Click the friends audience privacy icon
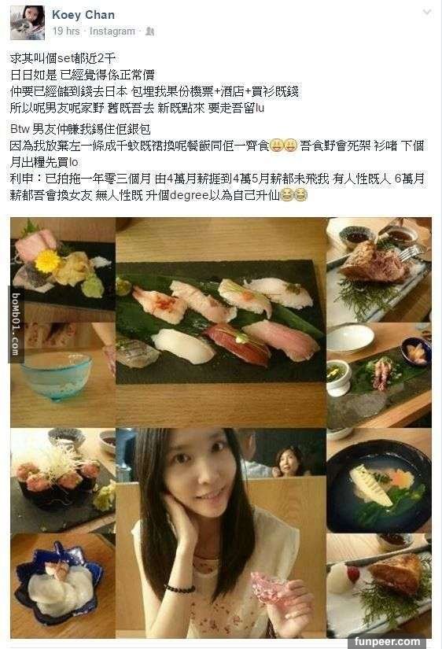 click(149, 31)
